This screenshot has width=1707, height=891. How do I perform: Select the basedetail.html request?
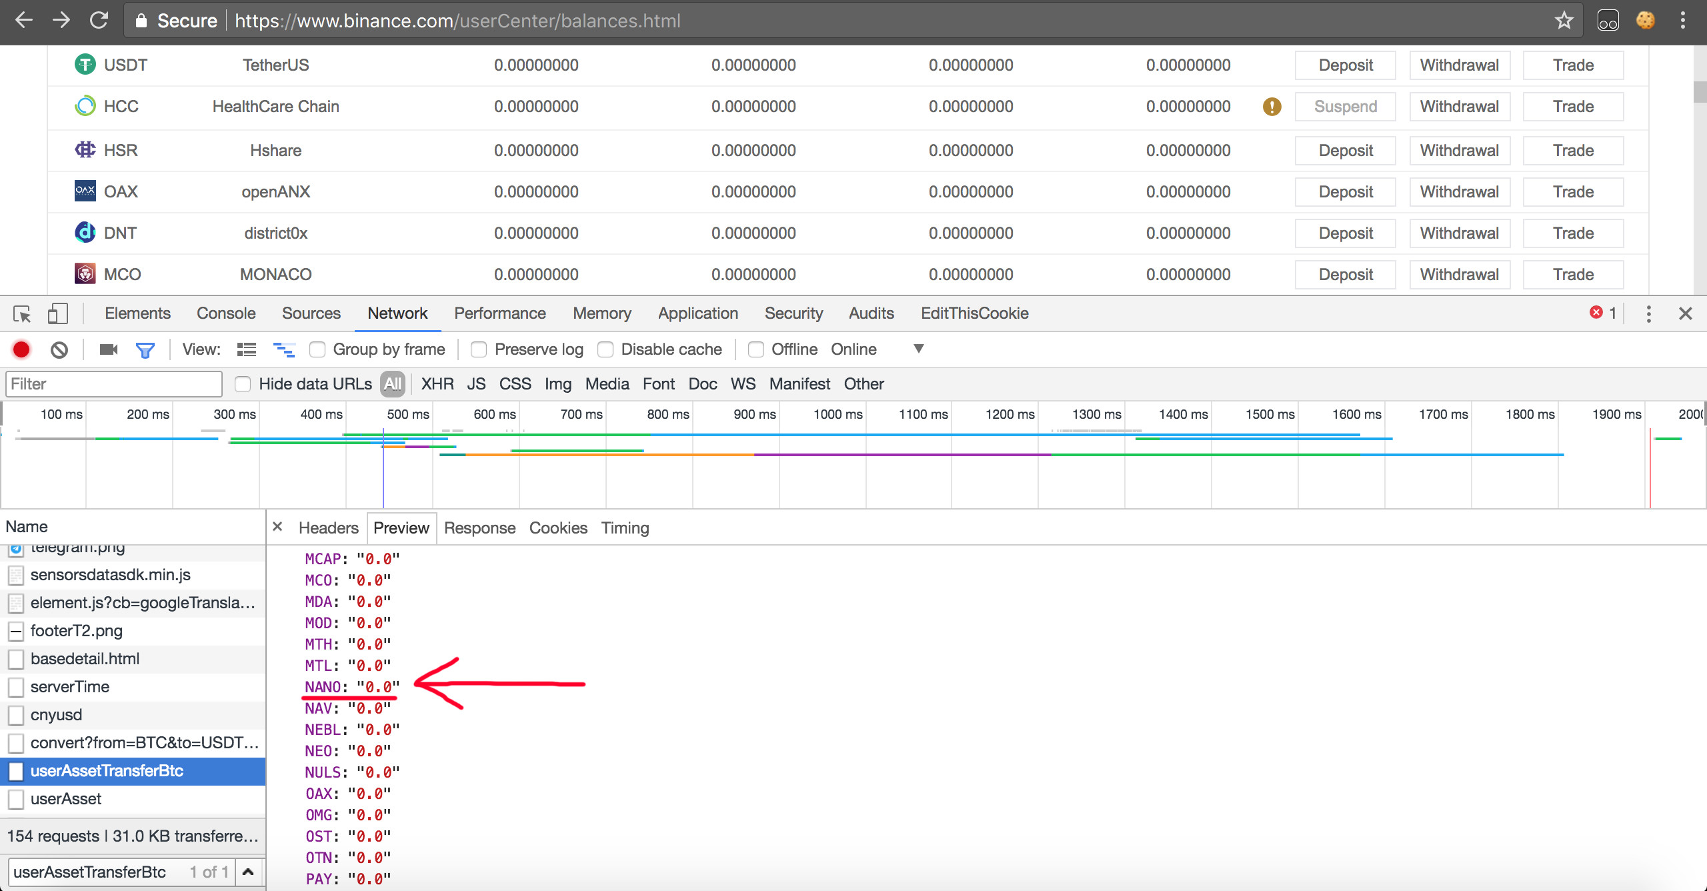pos(133,659)
